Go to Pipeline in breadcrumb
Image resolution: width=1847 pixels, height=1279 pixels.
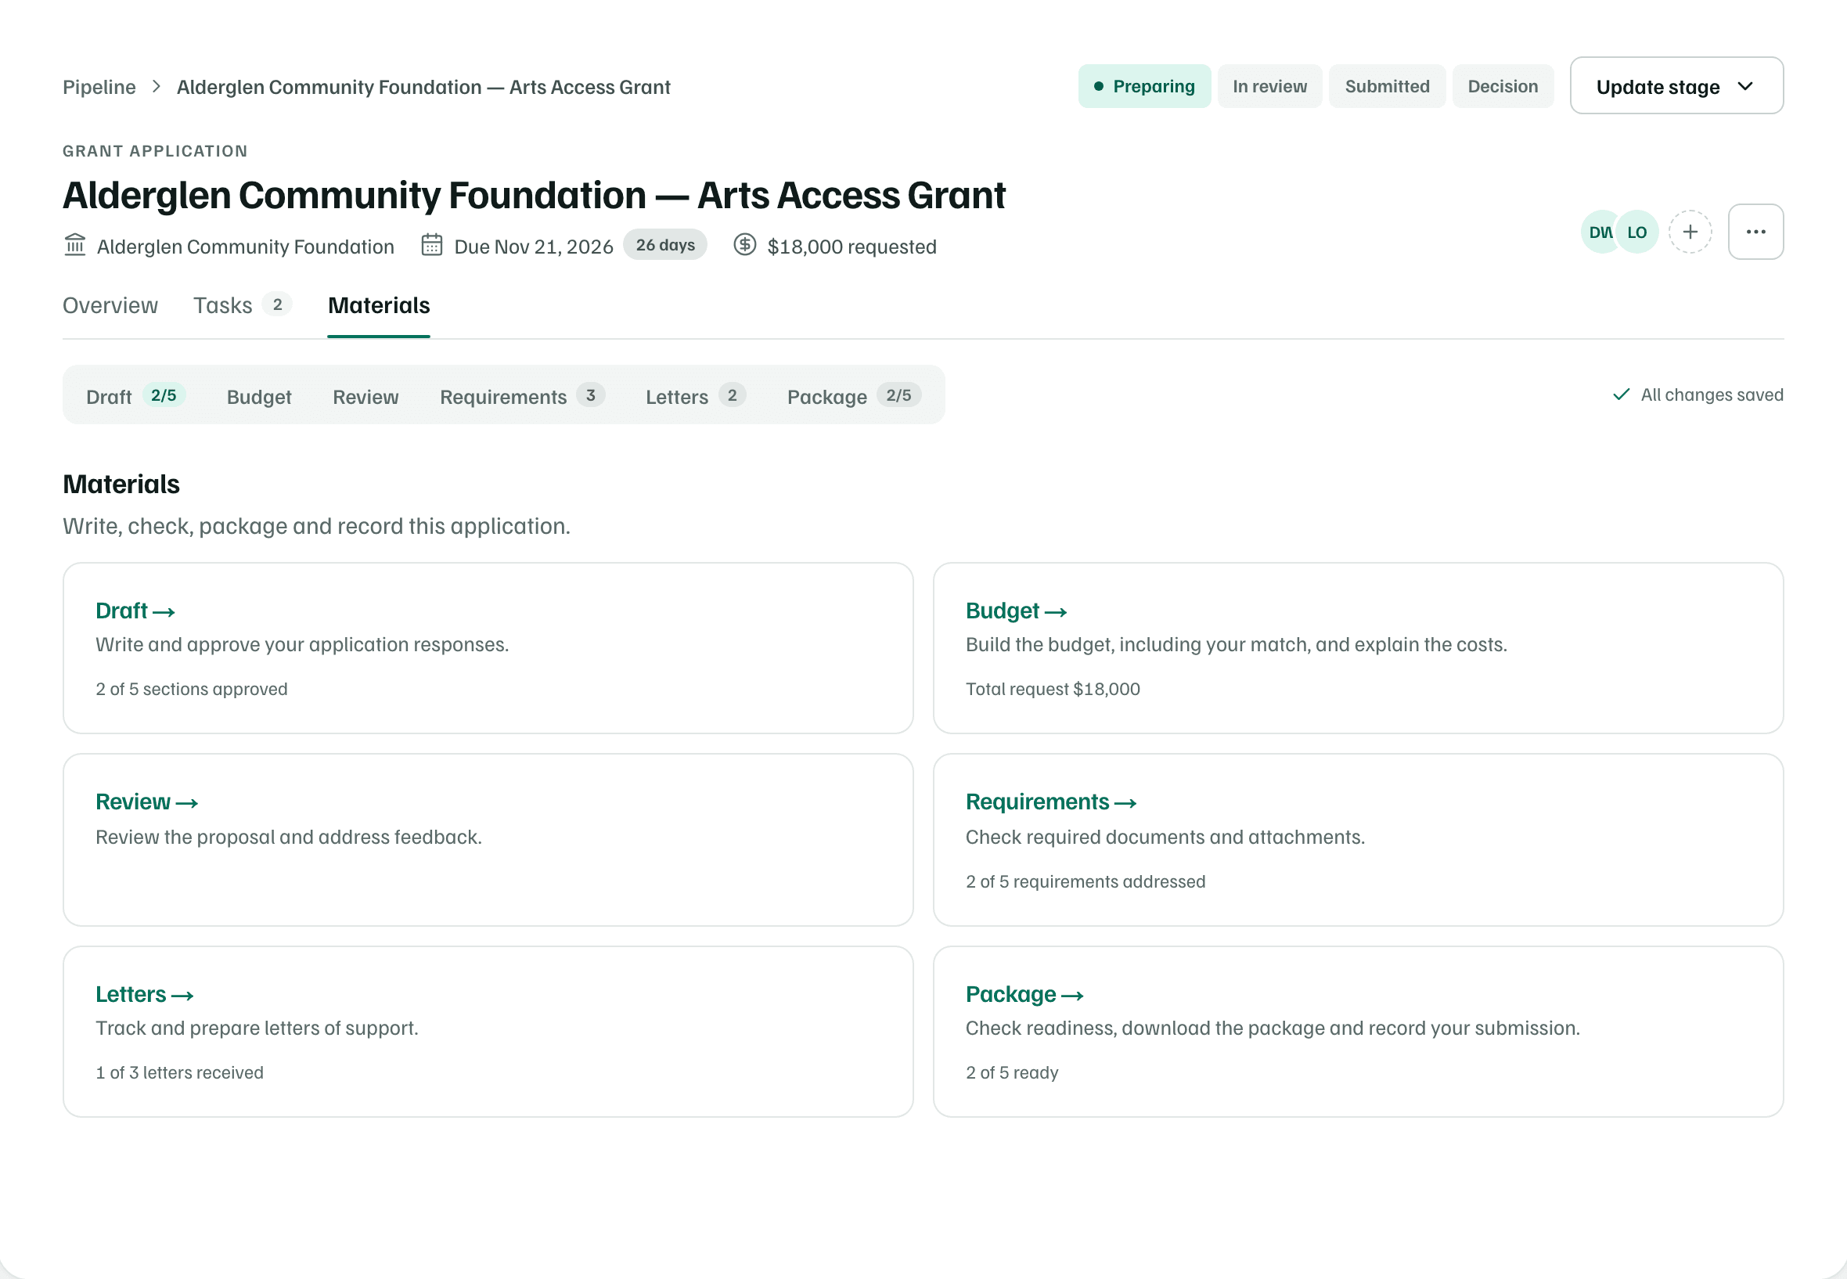click(99, 87)
